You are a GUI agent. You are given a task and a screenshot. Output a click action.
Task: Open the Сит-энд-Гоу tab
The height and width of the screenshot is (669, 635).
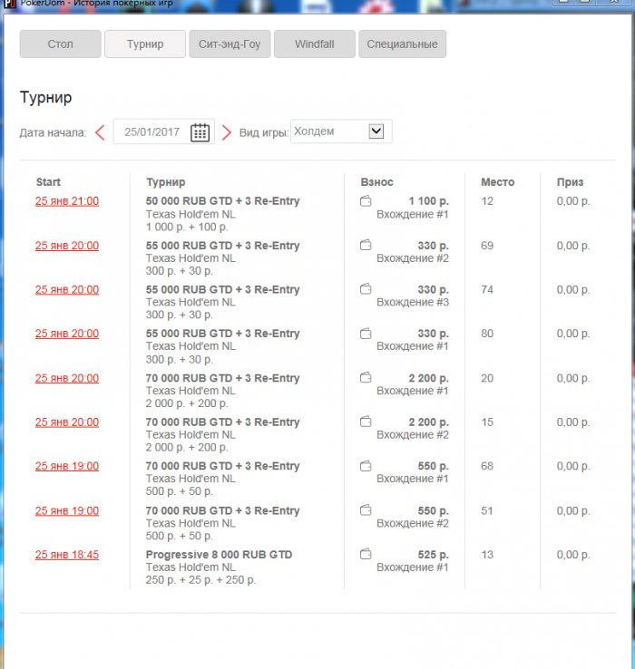click(230, 44)
